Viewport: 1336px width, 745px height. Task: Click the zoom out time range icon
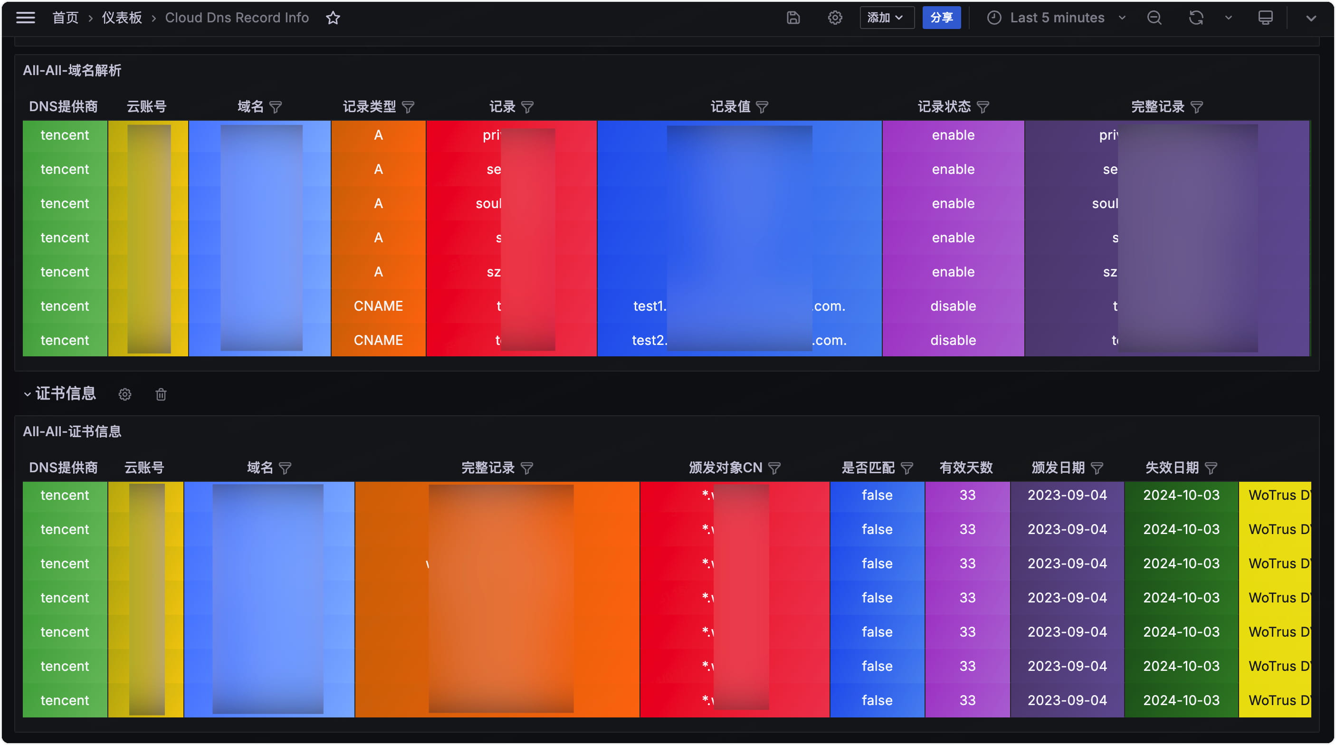pos(1154,18)
